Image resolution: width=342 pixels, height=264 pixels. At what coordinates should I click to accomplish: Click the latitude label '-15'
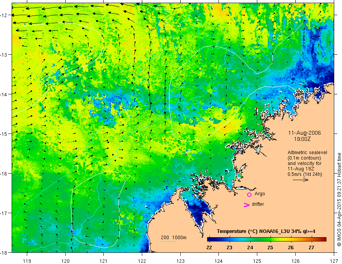(x=4, y=134)
